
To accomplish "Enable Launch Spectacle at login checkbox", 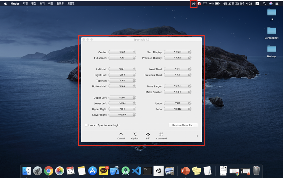I will point(86,125).
